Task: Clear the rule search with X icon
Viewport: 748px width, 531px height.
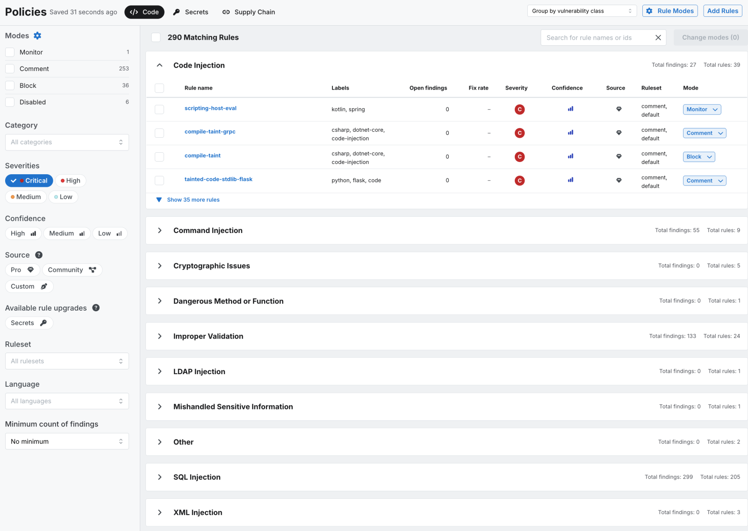Action: click(658, 38)
